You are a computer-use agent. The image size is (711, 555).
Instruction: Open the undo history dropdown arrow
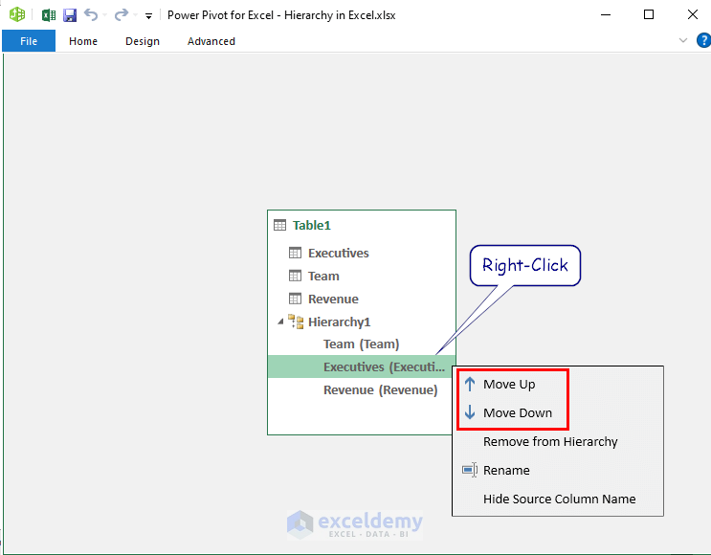click(104, 15)
